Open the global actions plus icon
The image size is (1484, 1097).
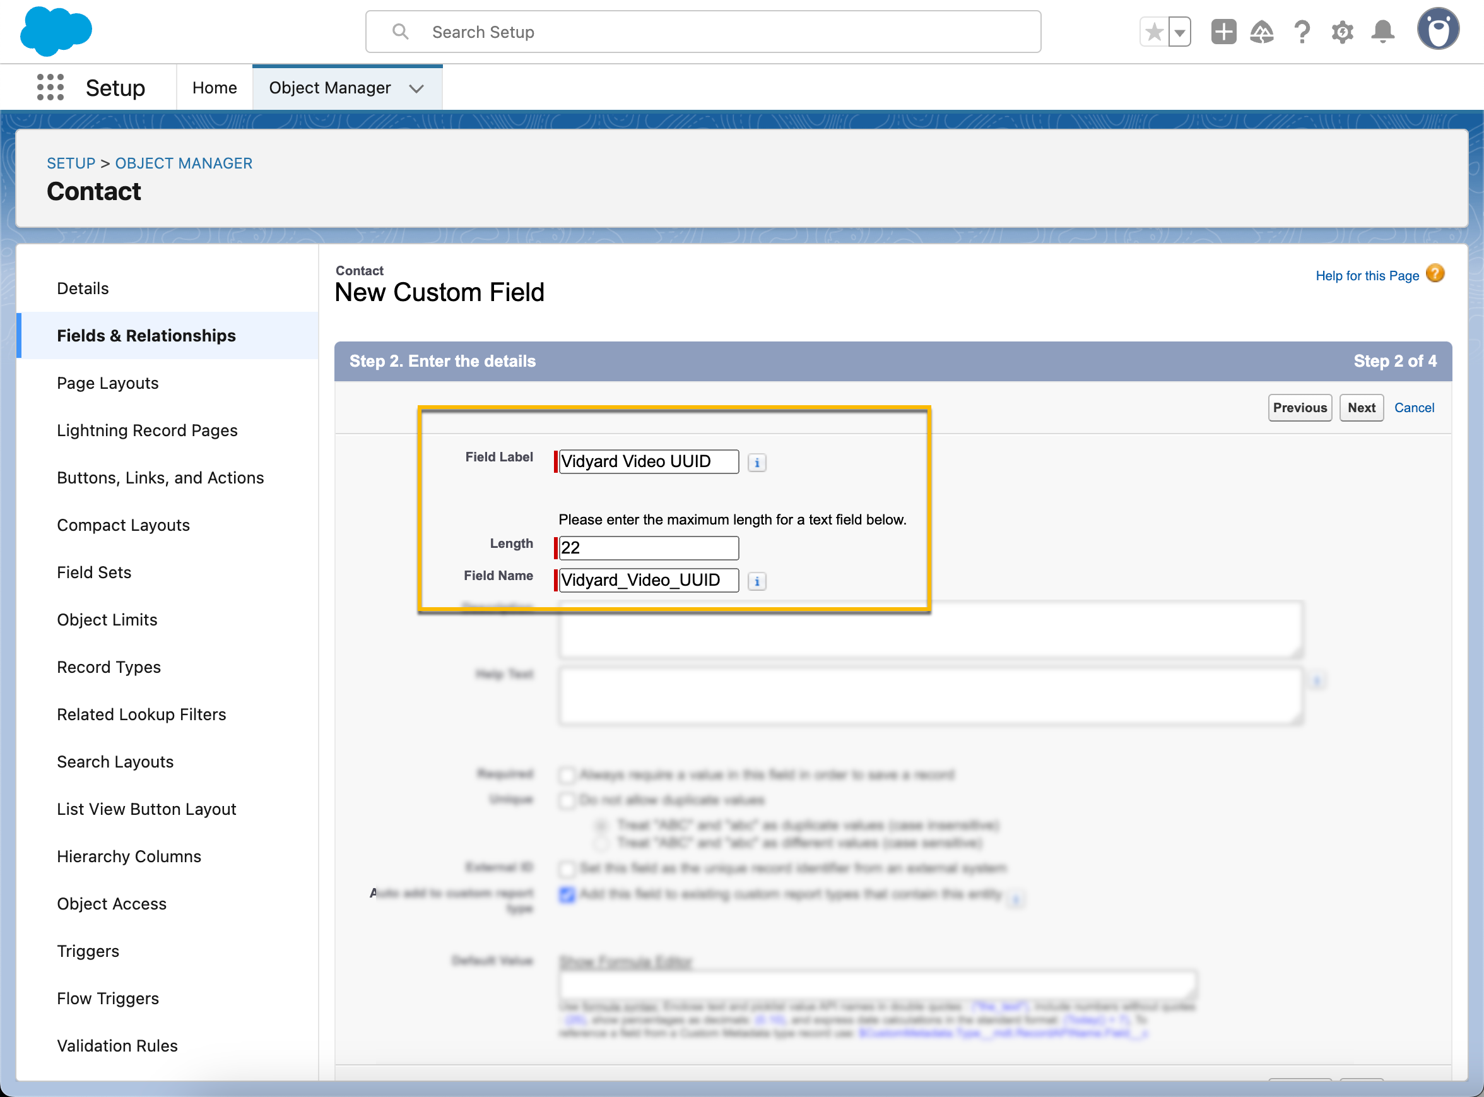(1223, 32)
